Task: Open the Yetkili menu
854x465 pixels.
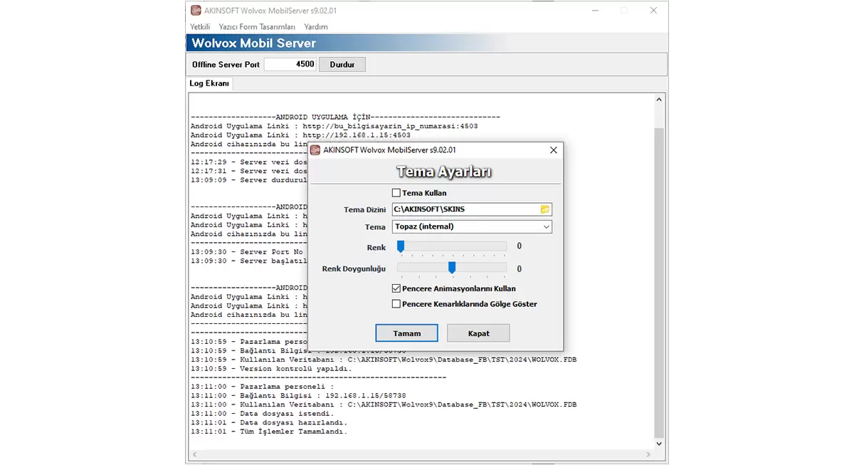Action: click(200, 27)
